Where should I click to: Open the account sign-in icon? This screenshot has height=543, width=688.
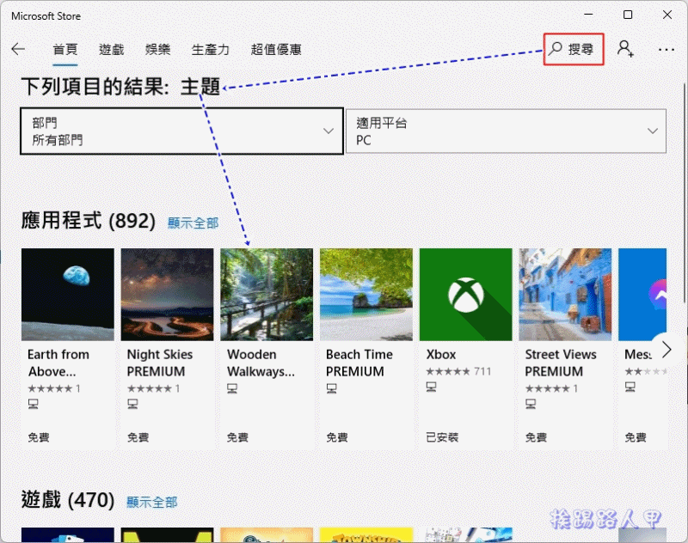[x=625, y=49]
